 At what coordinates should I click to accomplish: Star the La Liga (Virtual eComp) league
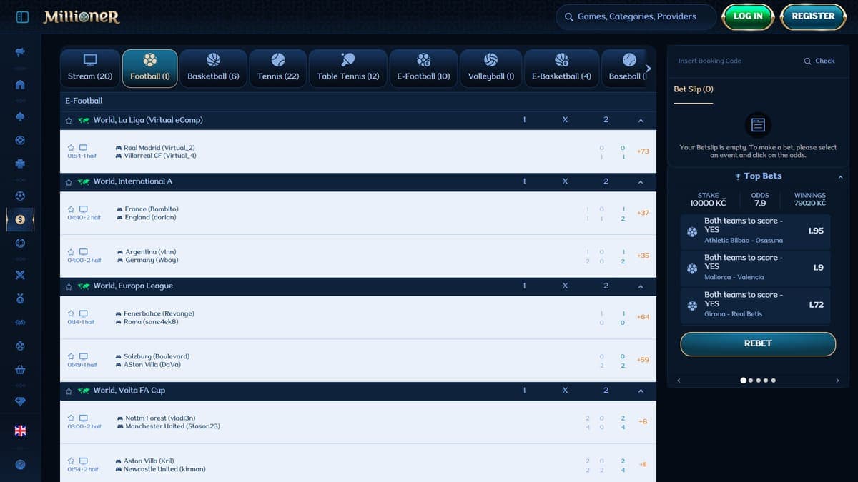(69, 121)
